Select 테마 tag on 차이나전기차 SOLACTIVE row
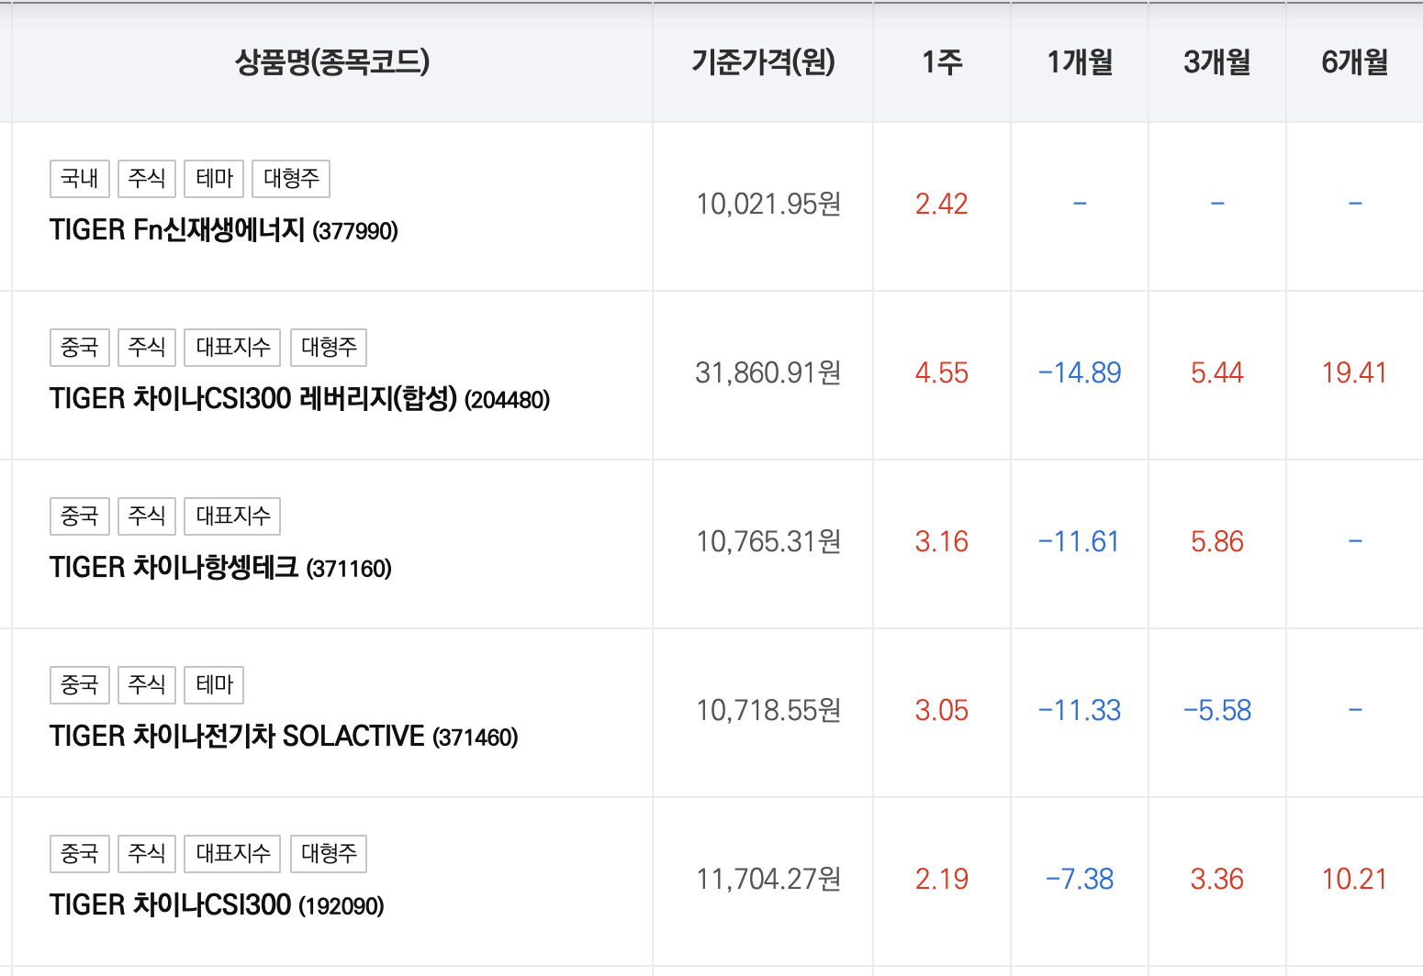The image size is (1423, 976). pos(214,684)
